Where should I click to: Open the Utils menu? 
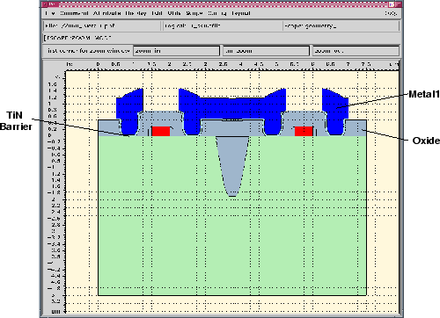pos(174,13)
